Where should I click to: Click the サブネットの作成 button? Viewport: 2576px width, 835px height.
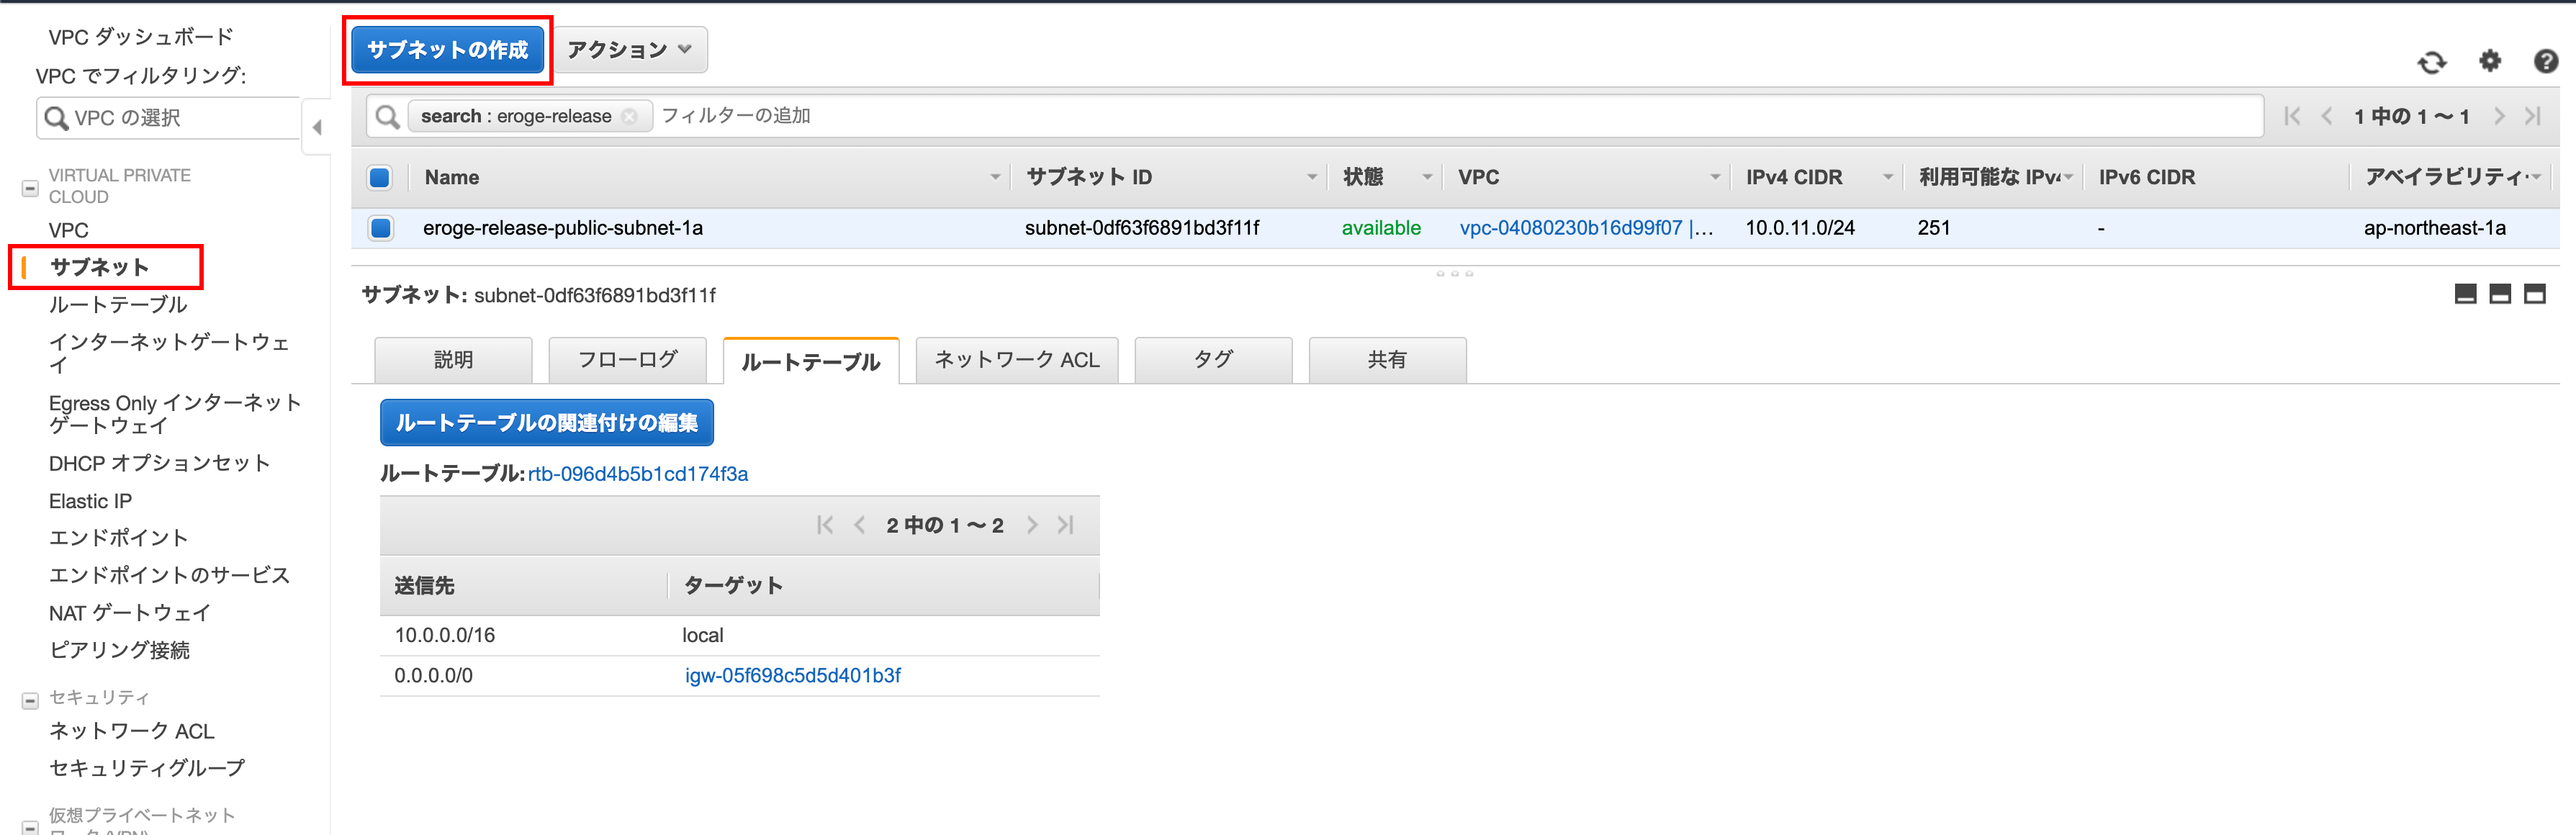(x=447, y=50)
